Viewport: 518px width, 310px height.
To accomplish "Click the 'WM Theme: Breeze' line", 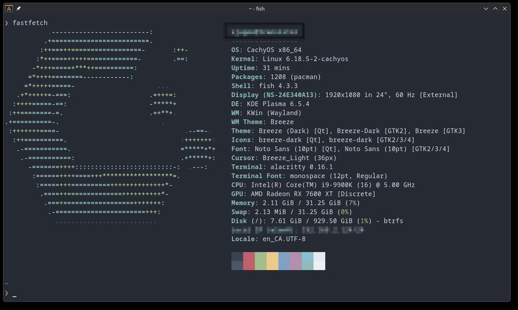I will point(262,122).
